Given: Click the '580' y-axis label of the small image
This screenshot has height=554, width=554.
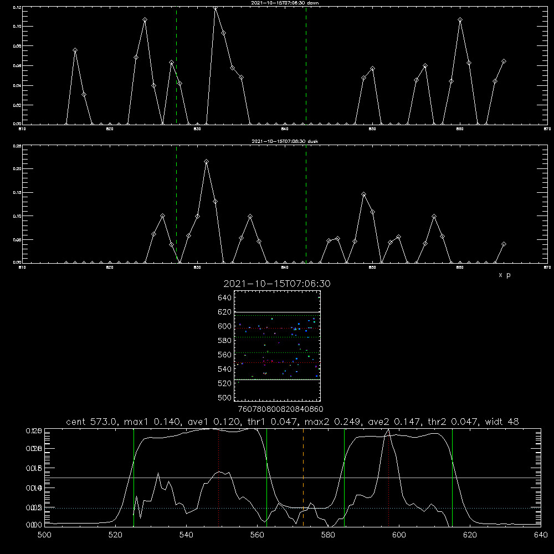Looking at the screenshot, I should 225,341.
